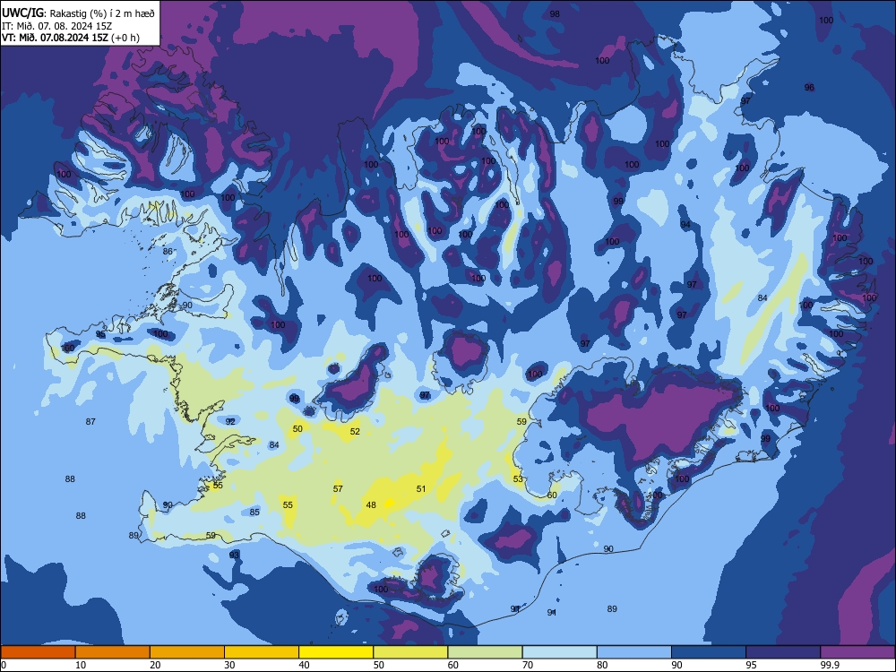Select the legend tick label '50'
This screenshot has height=672, width=896.
click(x=379, y=665)
